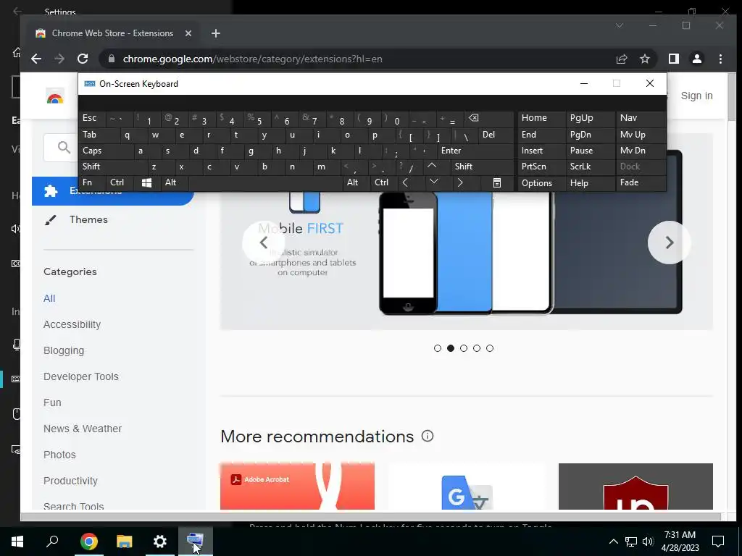Open Windows Start menu
Screen dimensions: 742x556
(17, 541)
